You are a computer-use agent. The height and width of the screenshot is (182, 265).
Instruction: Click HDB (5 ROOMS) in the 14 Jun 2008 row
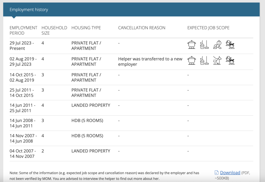(x=87, y=120)
